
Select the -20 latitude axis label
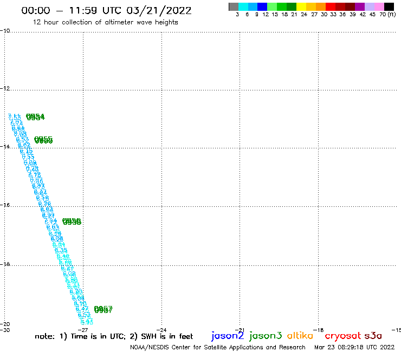[x=5, y=324]
